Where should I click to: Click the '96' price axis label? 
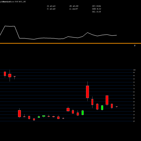[134, 72]
